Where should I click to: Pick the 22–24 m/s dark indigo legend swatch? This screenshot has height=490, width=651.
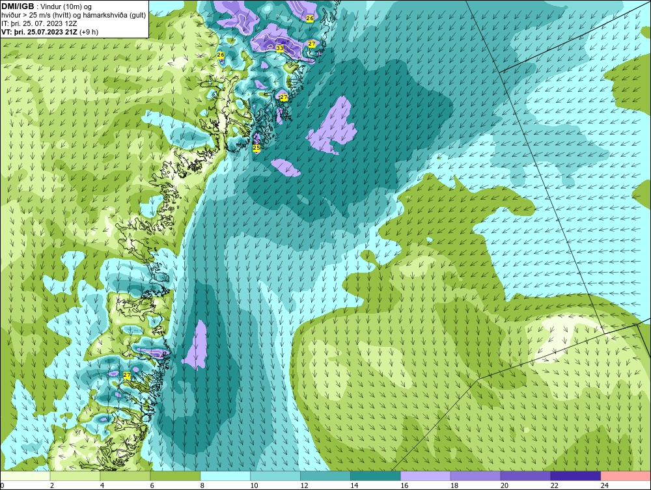pyautogui.click(x=575, y=476)
